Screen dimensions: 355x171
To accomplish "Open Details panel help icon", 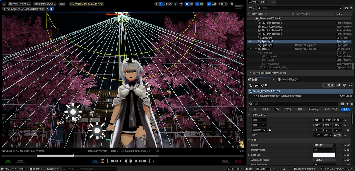I will click(345, 85).
